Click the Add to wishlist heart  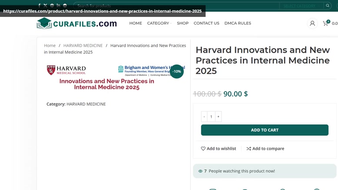[203, 148]
